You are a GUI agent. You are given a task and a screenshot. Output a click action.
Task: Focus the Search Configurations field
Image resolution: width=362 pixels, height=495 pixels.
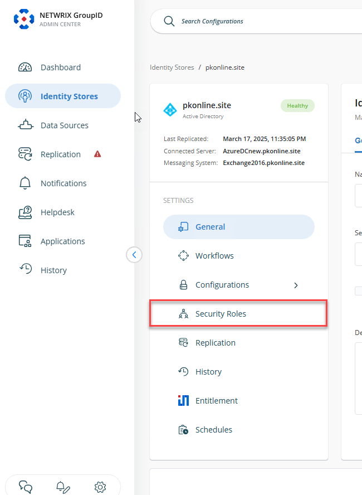coord(256,21)
